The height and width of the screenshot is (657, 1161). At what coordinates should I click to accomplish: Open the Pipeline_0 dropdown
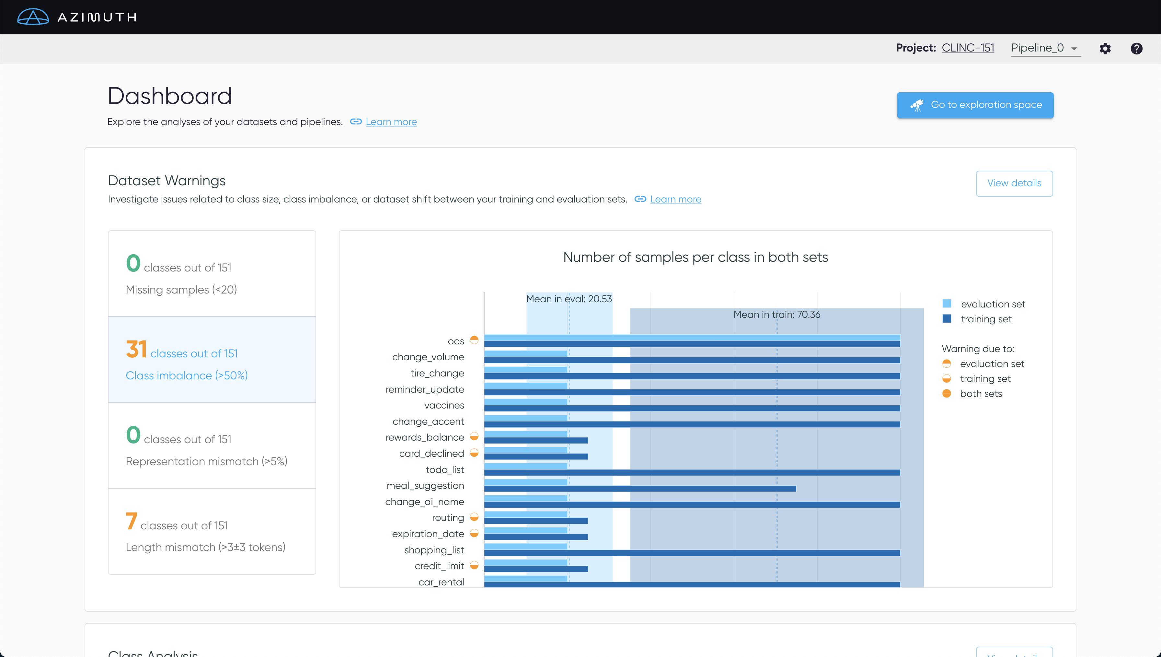pos(1037,48)
